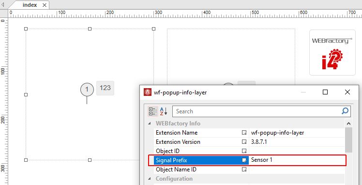This screenshot has height=185, width=362.
Task: Select the Extension Version property
Action: pyautogui.click(x=178, y=142)
